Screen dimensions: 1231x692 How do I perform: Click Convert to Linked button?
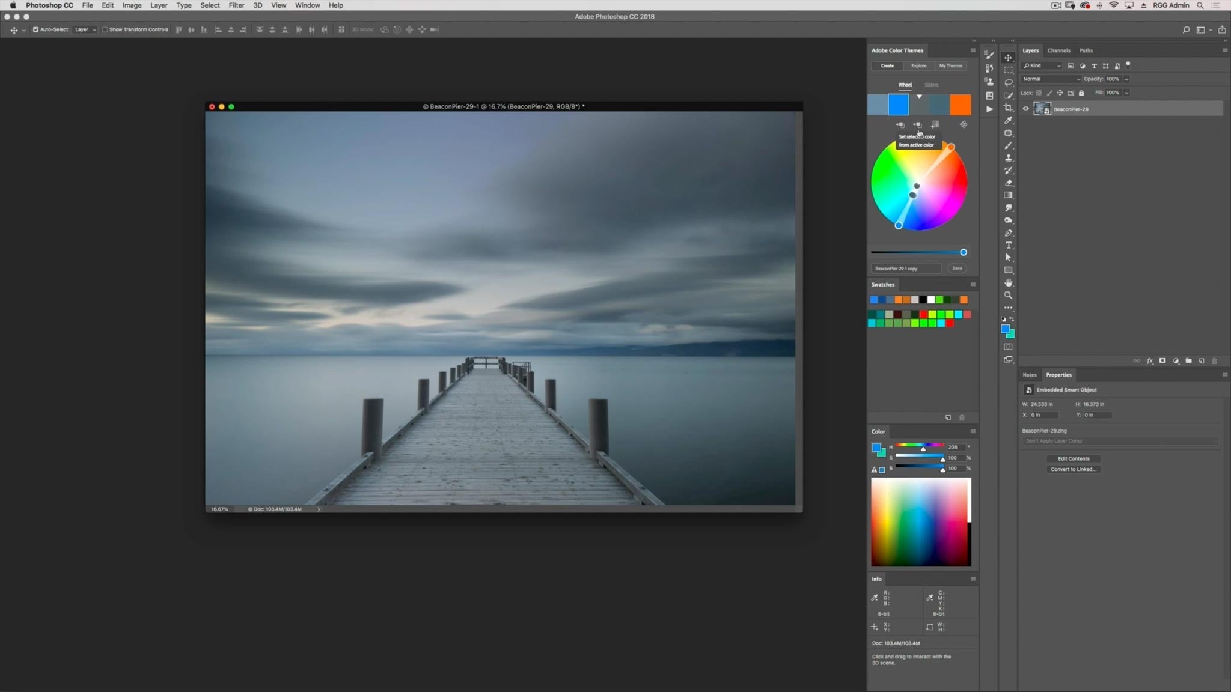point(1073,469)
